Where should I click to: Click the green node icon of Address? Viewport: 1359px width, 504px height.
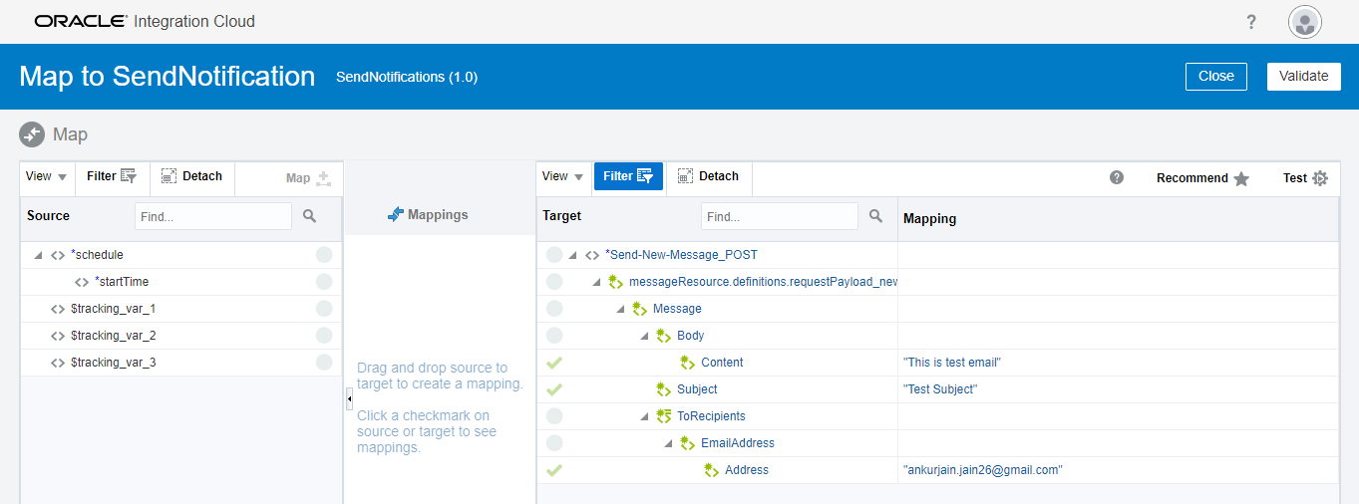click(711, 470)
